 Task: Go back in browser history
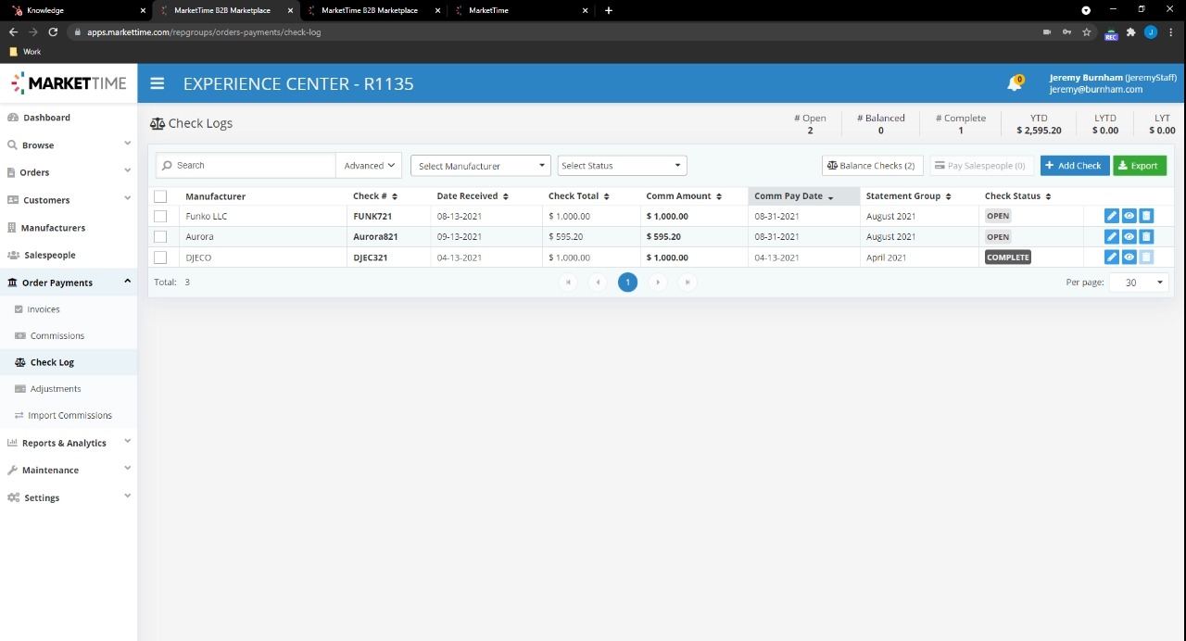click(x=13, y=31)
